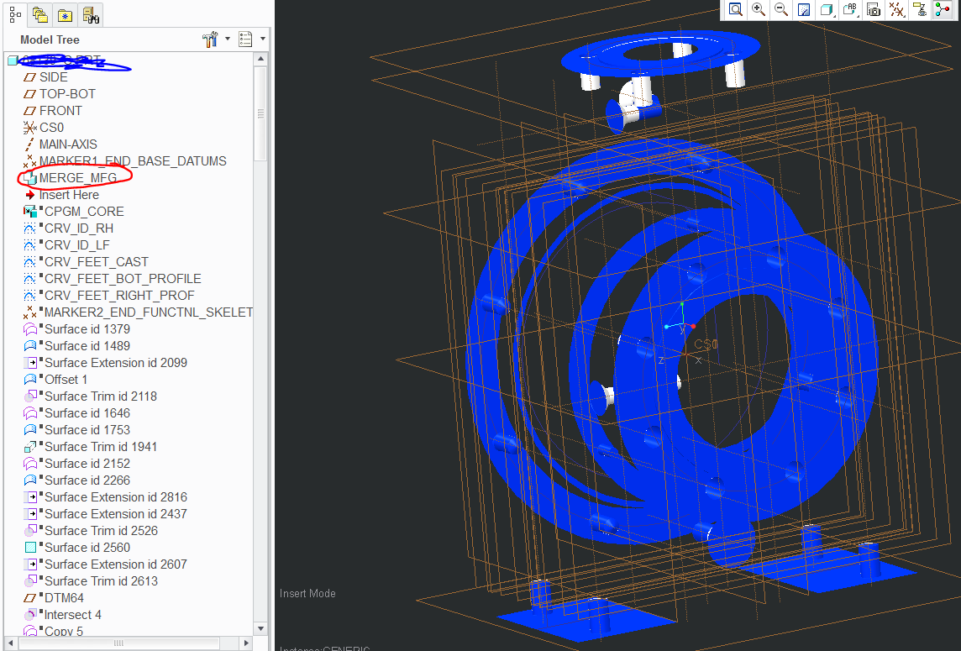The image size is (961, 651).
Task: Select CPGM_CORE feature in tree
Action: 84,212
